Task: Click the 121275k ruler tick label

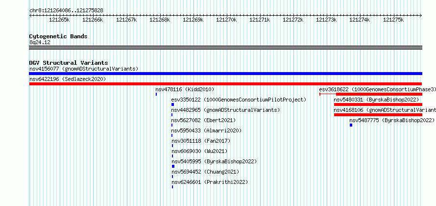Action: tap(393, 20)
